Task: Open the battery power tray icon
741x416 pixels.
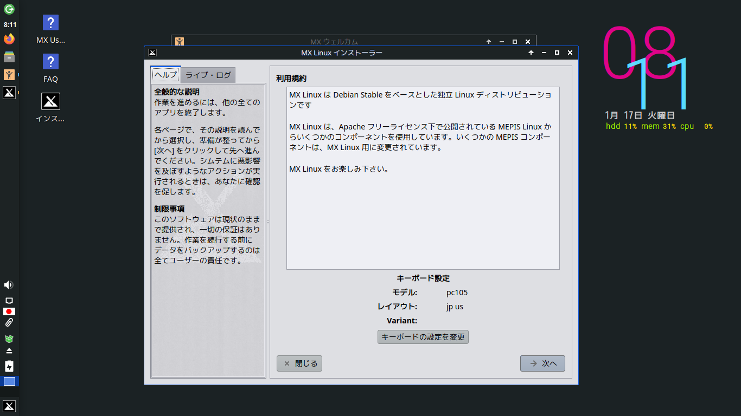Action: 9,366
